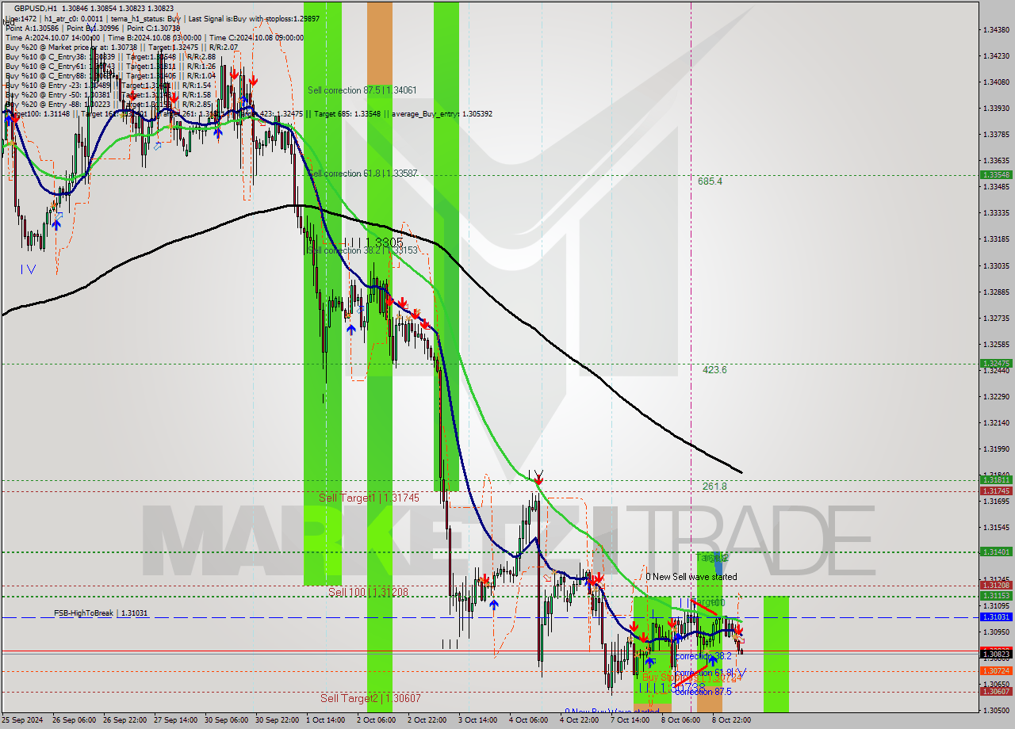The image size is (1015, 729).
Task: Click 1.32735 on the price axis
Action: click(x=996, y=319)
